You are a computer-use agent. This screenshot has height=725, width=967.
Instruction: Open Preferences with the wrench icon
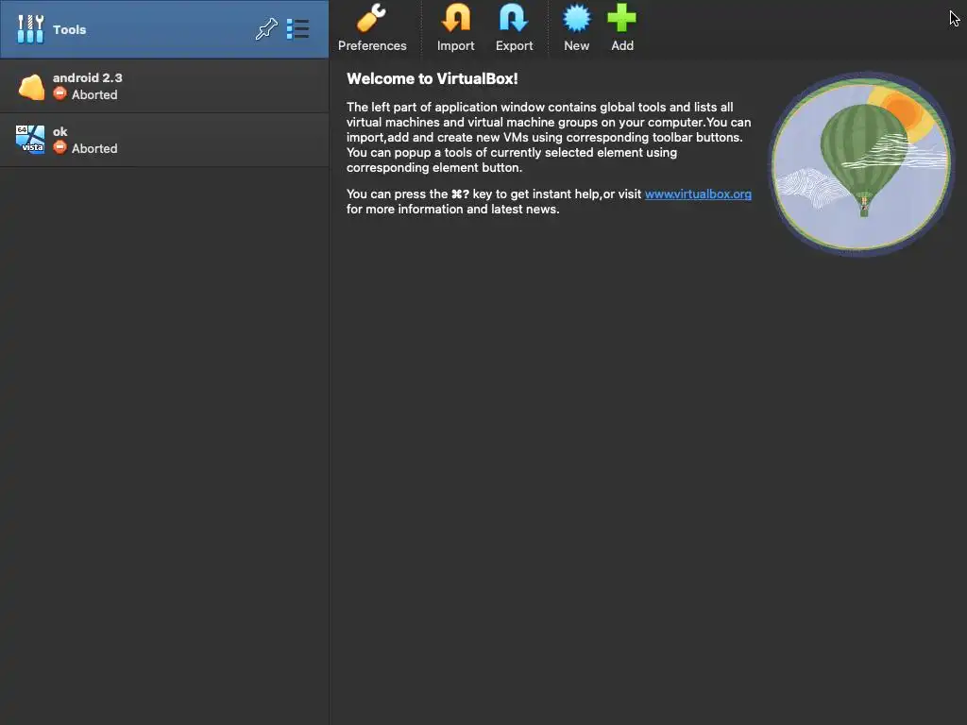[x=371, y=18]
